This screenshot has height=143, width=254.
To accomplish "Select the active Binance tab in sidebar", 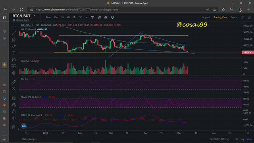I will pyautogui.click(x=4, y=65).
